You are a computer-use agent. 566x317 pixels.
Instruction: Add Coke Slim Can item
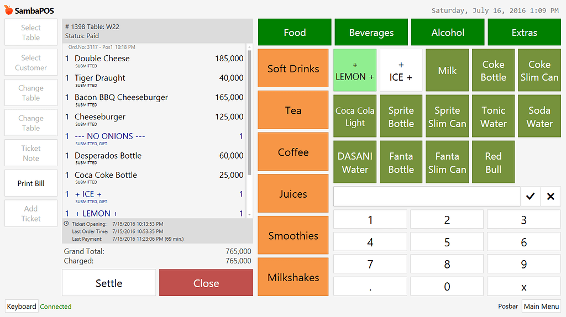pos(539,70)
